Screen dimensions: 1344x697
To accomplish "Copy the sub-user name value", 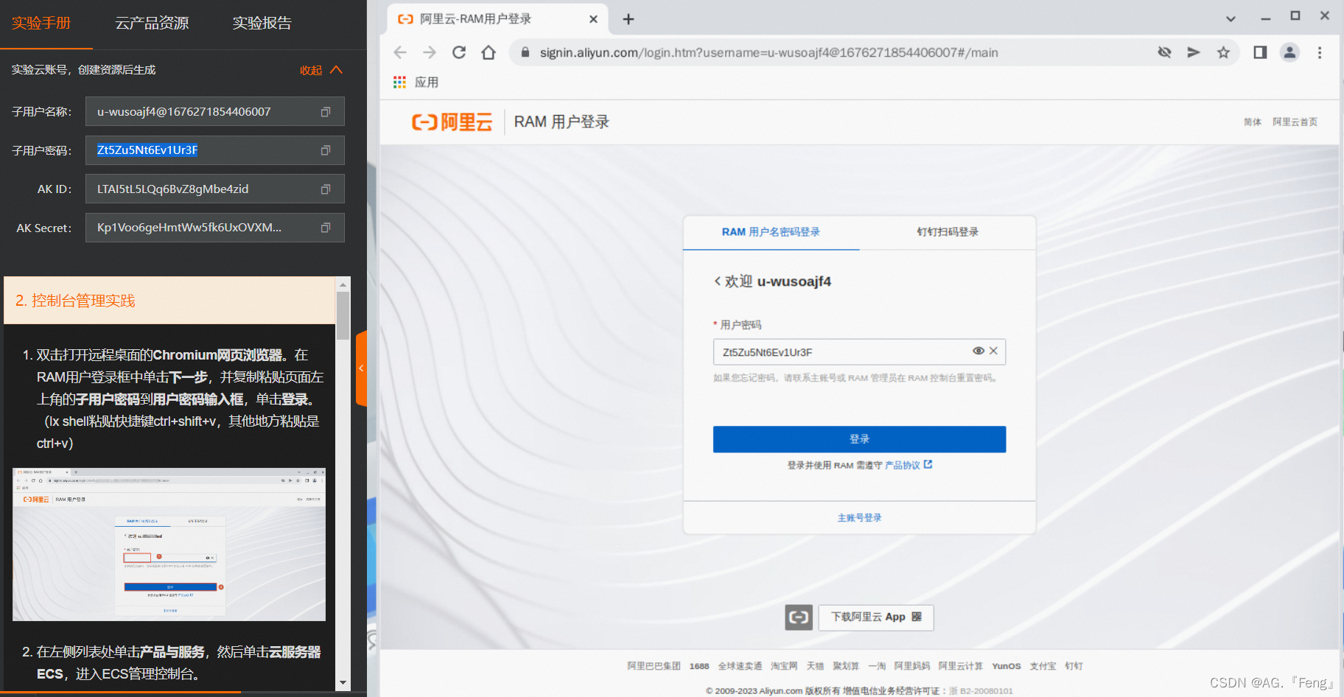I will point(326,112).
